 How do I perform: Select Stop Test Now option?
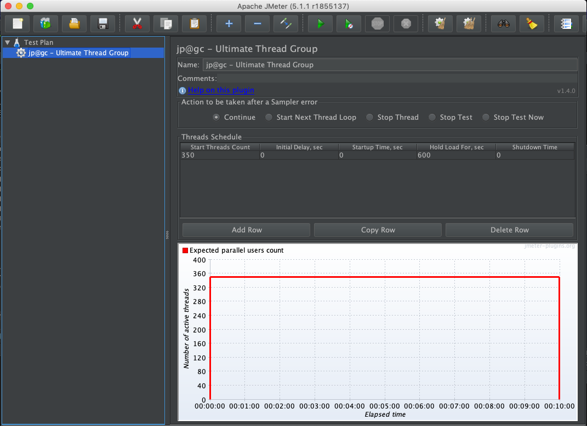[486, 118]
